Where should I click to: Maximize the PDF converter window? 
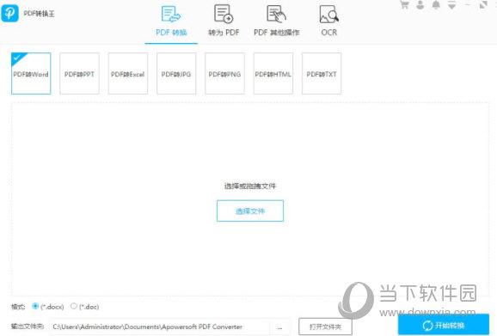pyautogui.click(x=483, y=5)
